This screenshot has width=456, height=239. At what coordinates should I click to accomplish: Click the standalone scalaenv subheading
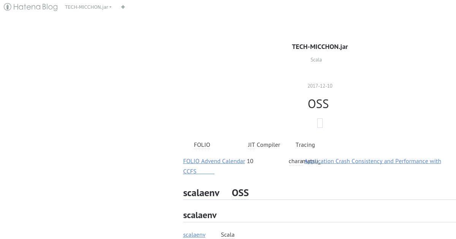pos(200,215)
